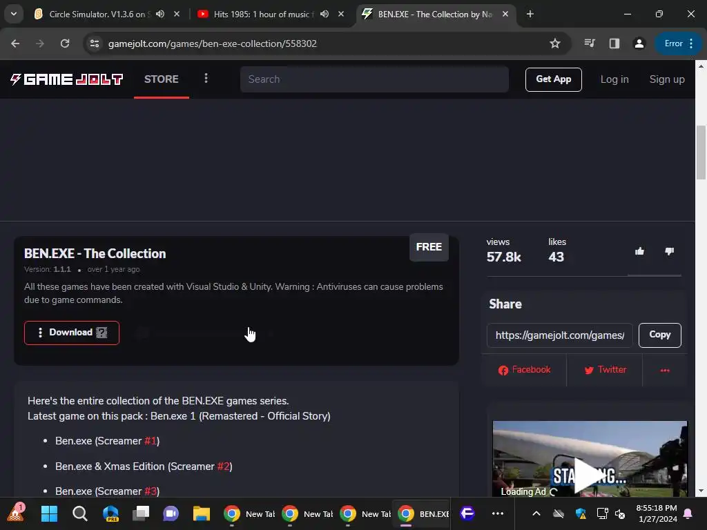Open the tab search dropdown arrow
The width and height of the screenshot is (707, 530).
(x=14, y=14)
